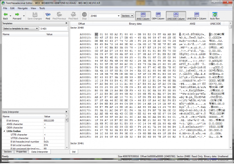Select the 8 bit octal number row
The height and width of the screenshot is (164, 234).
34,145
